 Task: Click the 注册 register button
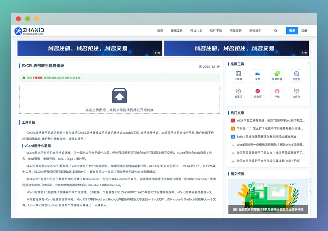pyautogui.click(x=304, y=30)
